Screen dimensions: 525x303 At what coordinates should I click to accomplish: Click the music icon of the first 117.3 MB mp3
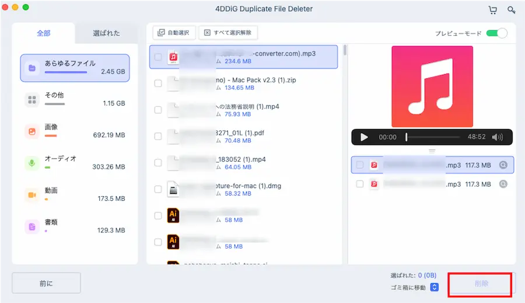pyautogui.click(x=374, y=165)
